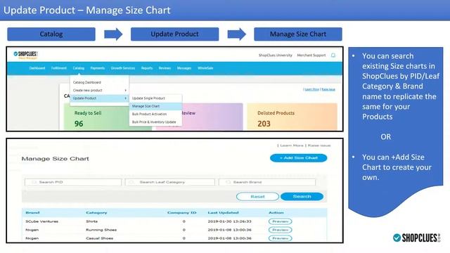Click the Company ID column header

point(181,213)
